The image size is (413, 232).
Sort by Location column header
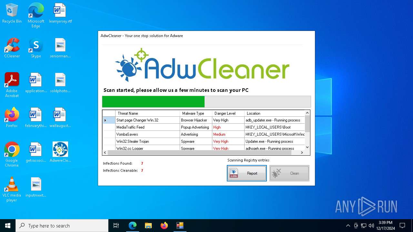tap(275, 113)
